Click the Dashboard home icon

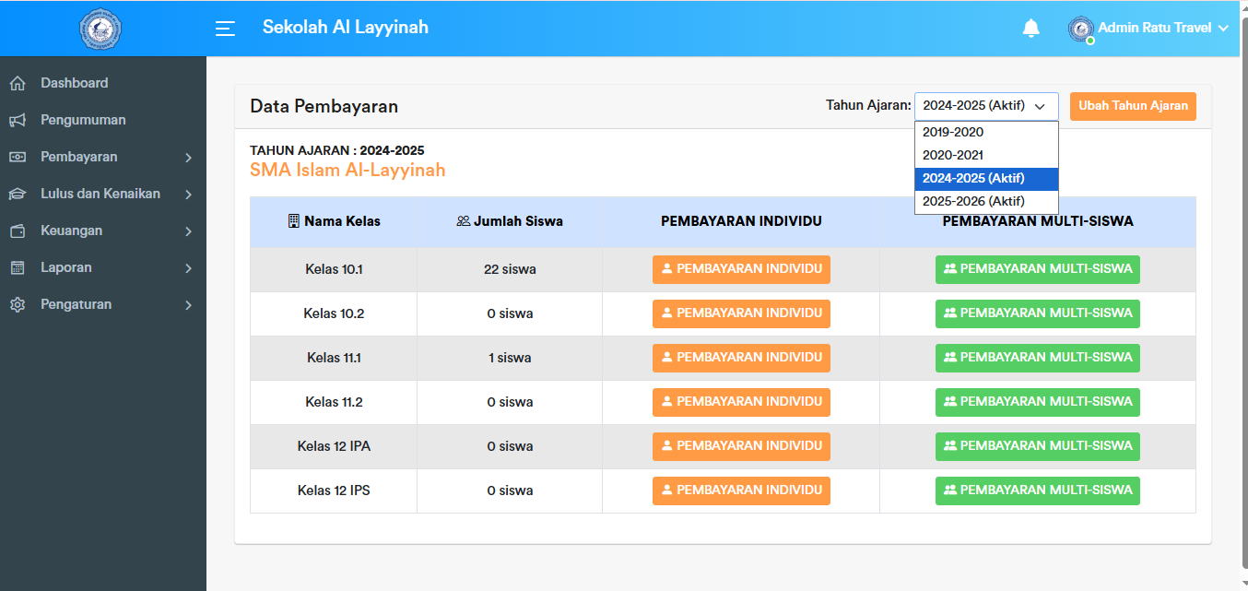pos(18,84)
